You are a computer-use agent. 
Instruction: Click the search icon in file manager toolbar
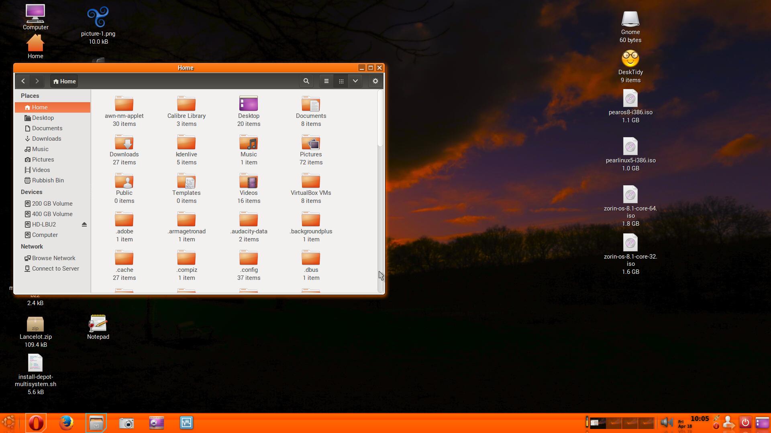click(x=306, y=81)
